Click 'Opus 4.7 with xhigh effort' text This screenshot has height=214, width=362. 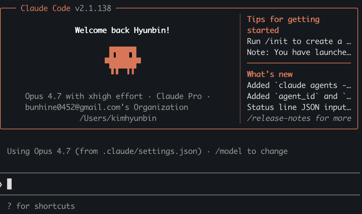click(84, 96)
